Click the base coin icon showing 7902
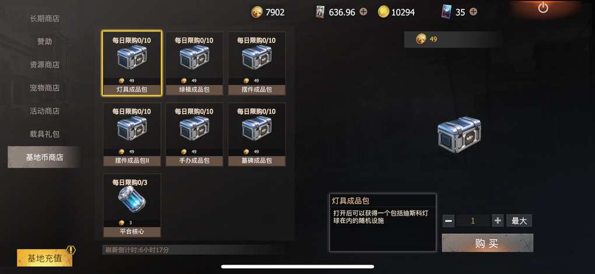 tap(257, 12)
